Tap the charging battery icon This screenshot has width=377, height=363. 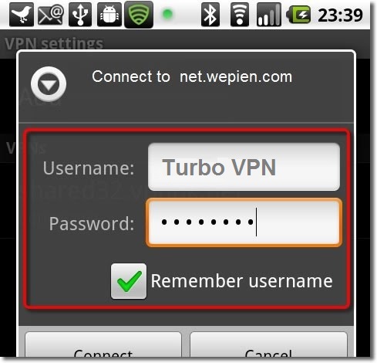pos(298,15)
